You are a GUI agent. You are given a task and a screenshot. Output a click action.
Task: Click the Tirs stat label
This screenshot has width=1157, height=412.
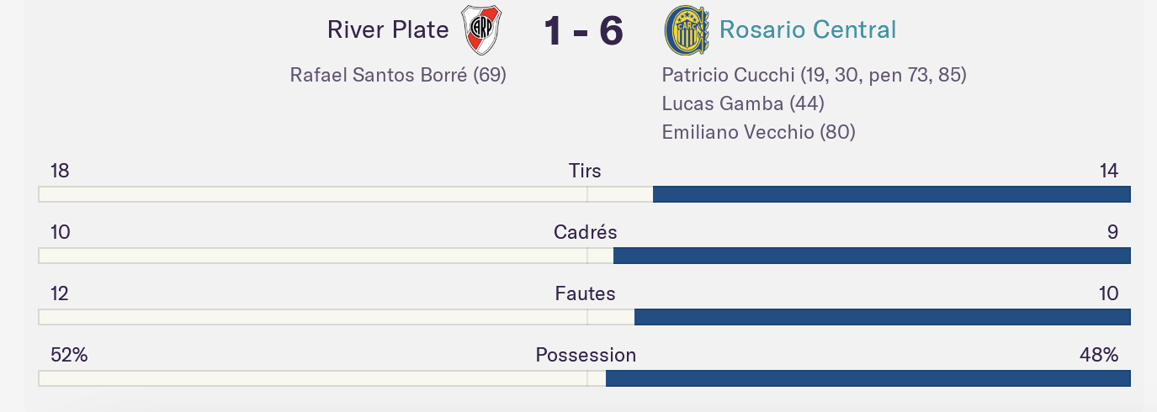(585, 171)
